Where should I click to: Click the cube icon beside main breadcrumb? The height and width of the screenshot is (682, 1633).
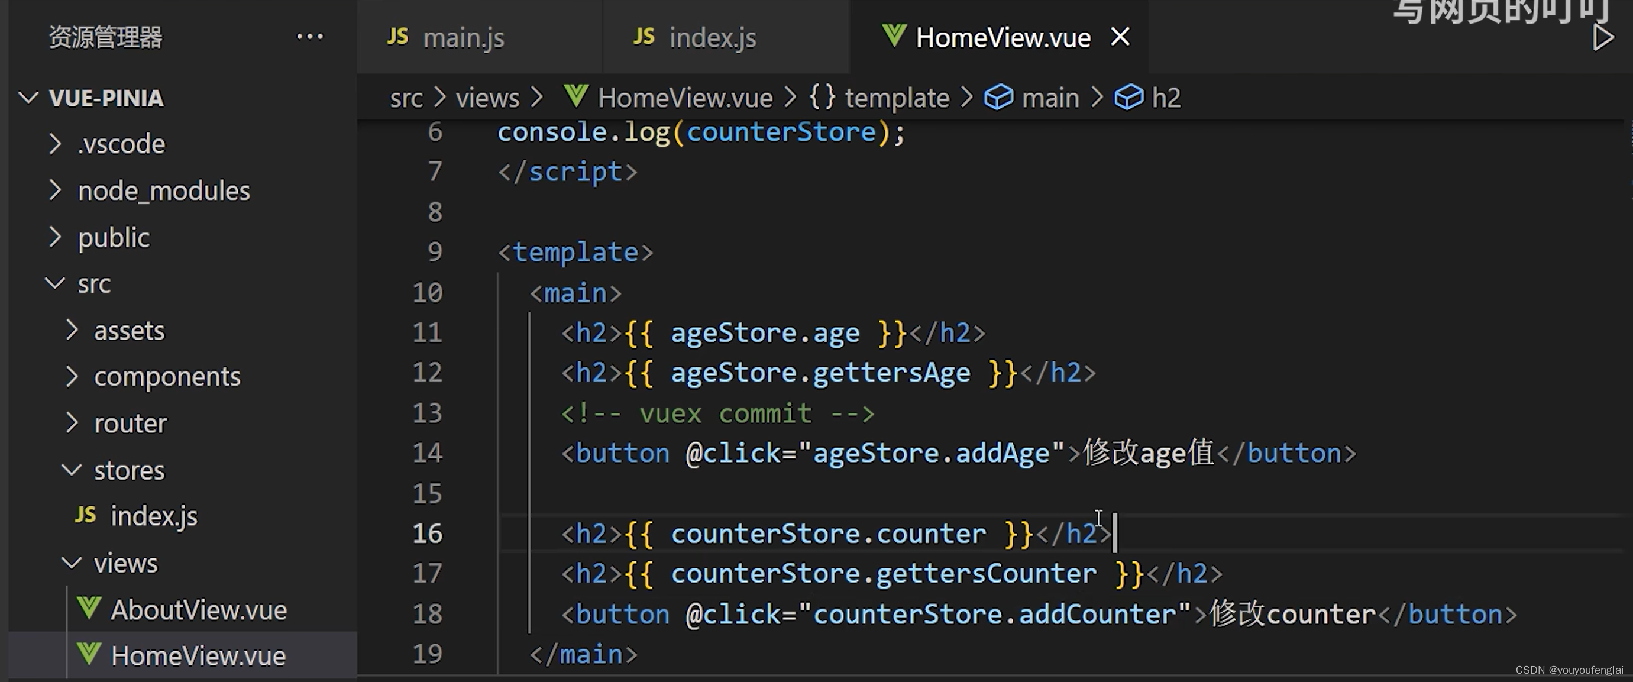click(x=998, y=97)
